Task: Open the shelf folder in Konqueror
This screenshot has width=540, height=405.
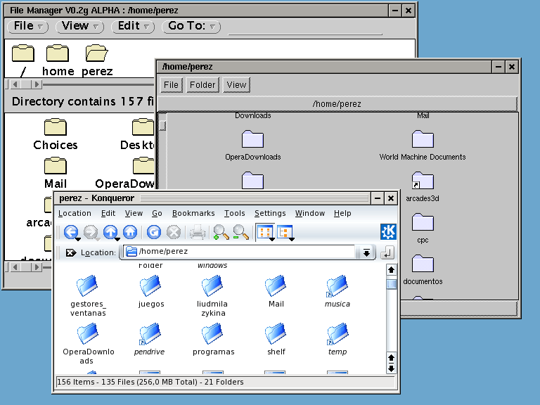Action: (x=276, y=339)
